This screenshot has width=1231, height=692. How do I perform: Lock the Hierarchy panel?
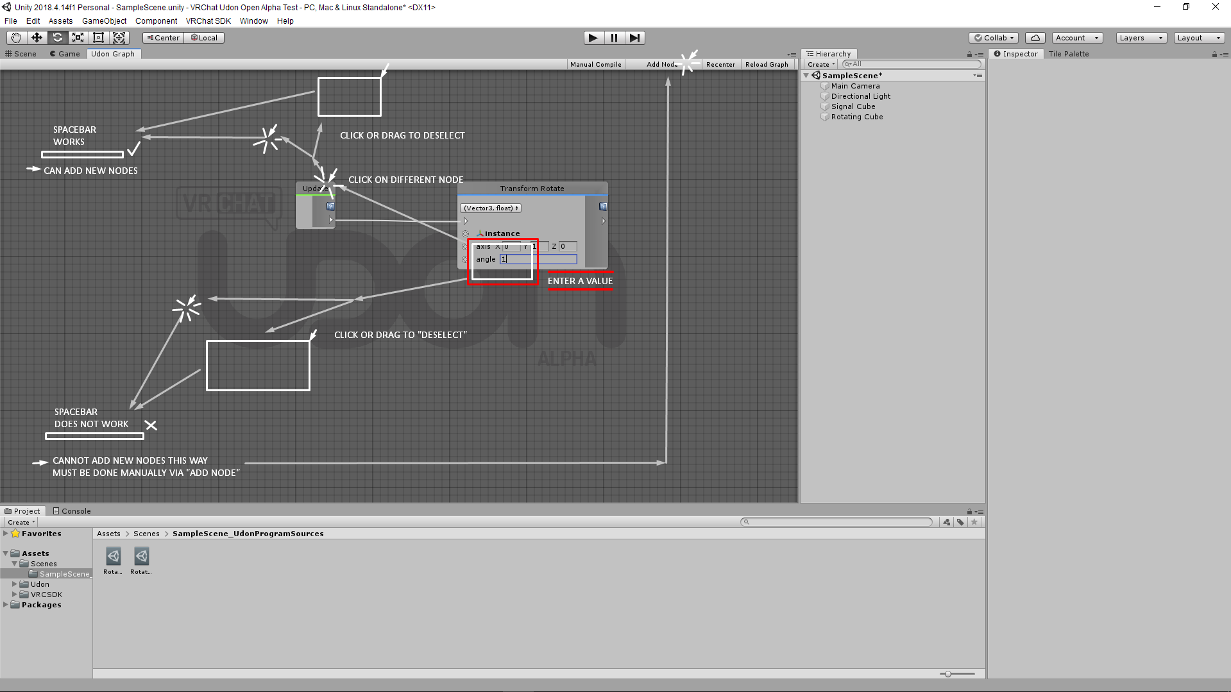[969, 55]
